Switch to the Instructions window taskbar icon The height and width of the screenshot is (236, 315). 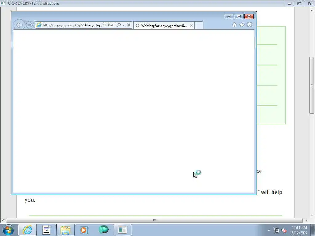pyautogui.click(x=123, y=230)
